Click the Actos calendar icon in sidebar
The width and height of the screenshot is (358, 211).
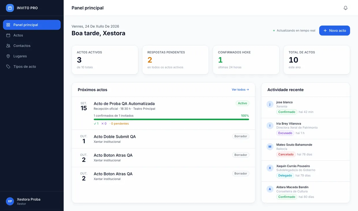(x=8, y=35)
